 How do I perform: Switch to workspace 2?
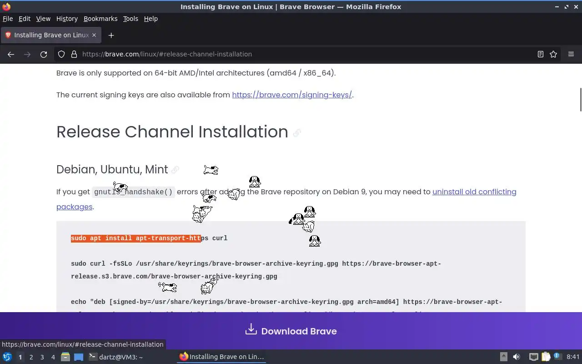point(31,357)
